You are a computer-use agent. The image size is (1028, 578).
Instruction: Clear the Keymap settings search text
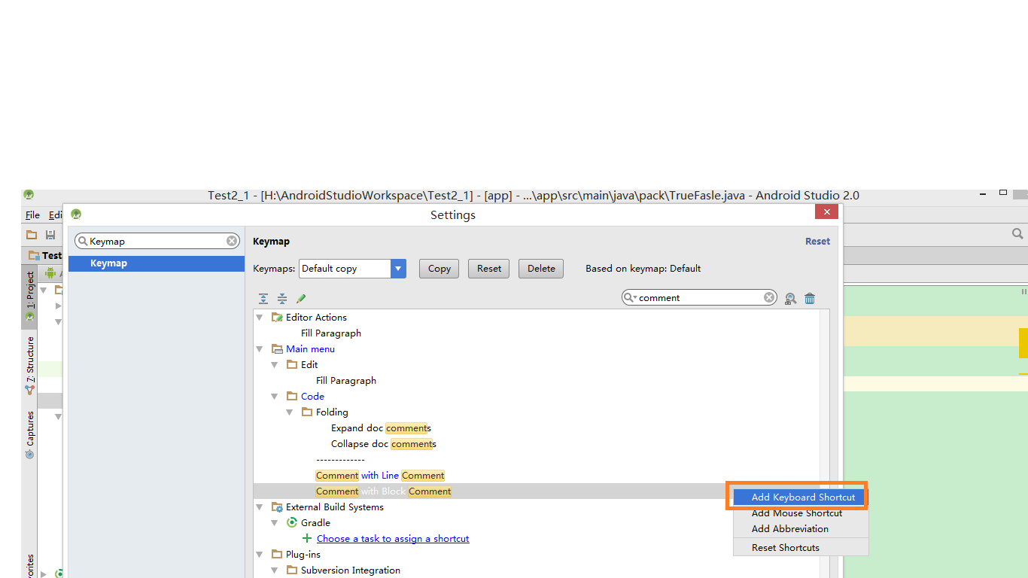[x=232, y=242]
